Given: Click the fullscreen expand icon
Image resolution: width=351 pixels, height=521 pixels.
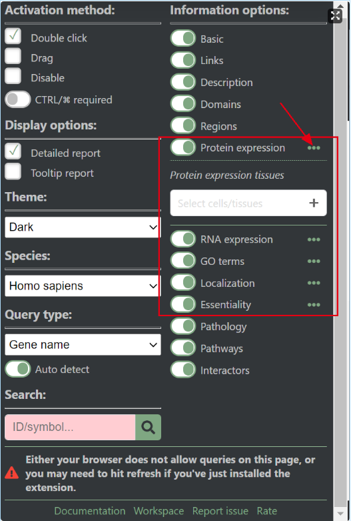Looking at the screenshot, I should [335, 15].
